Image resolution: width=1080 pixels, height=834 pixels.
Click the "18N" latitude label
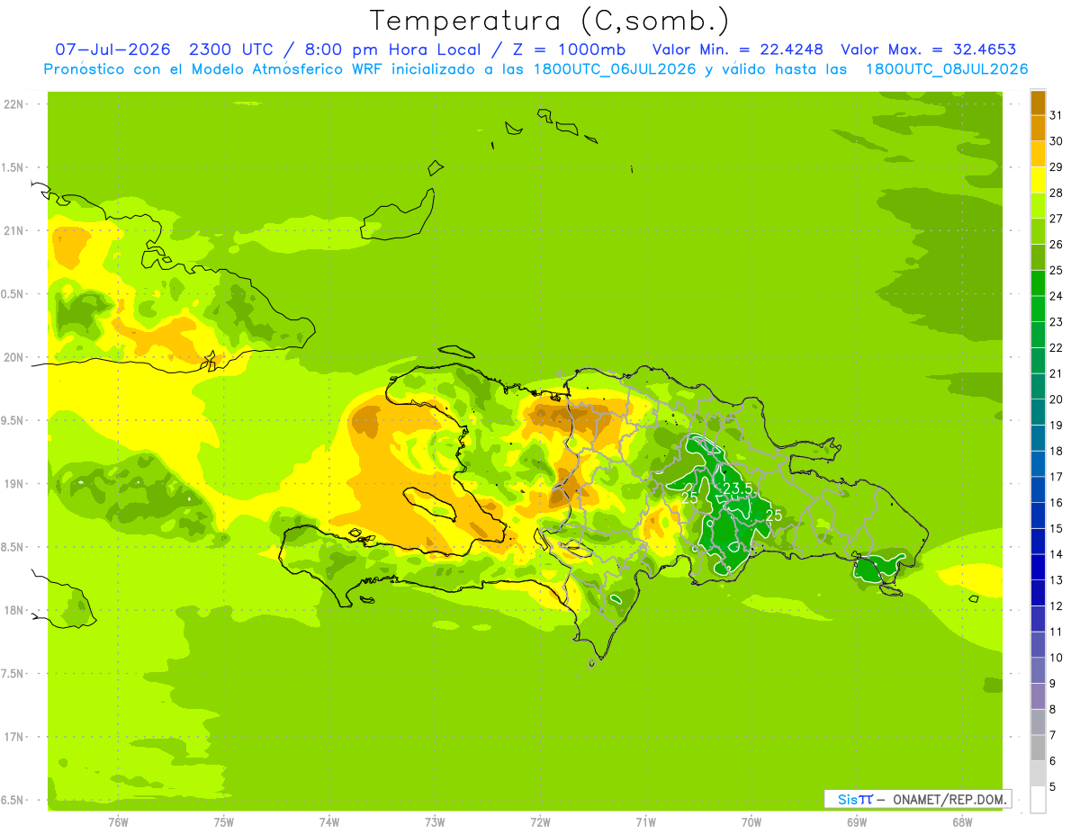[x=13, y=610]
